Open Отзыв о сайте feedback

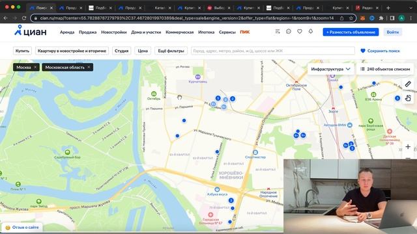(x=22, y=227)
